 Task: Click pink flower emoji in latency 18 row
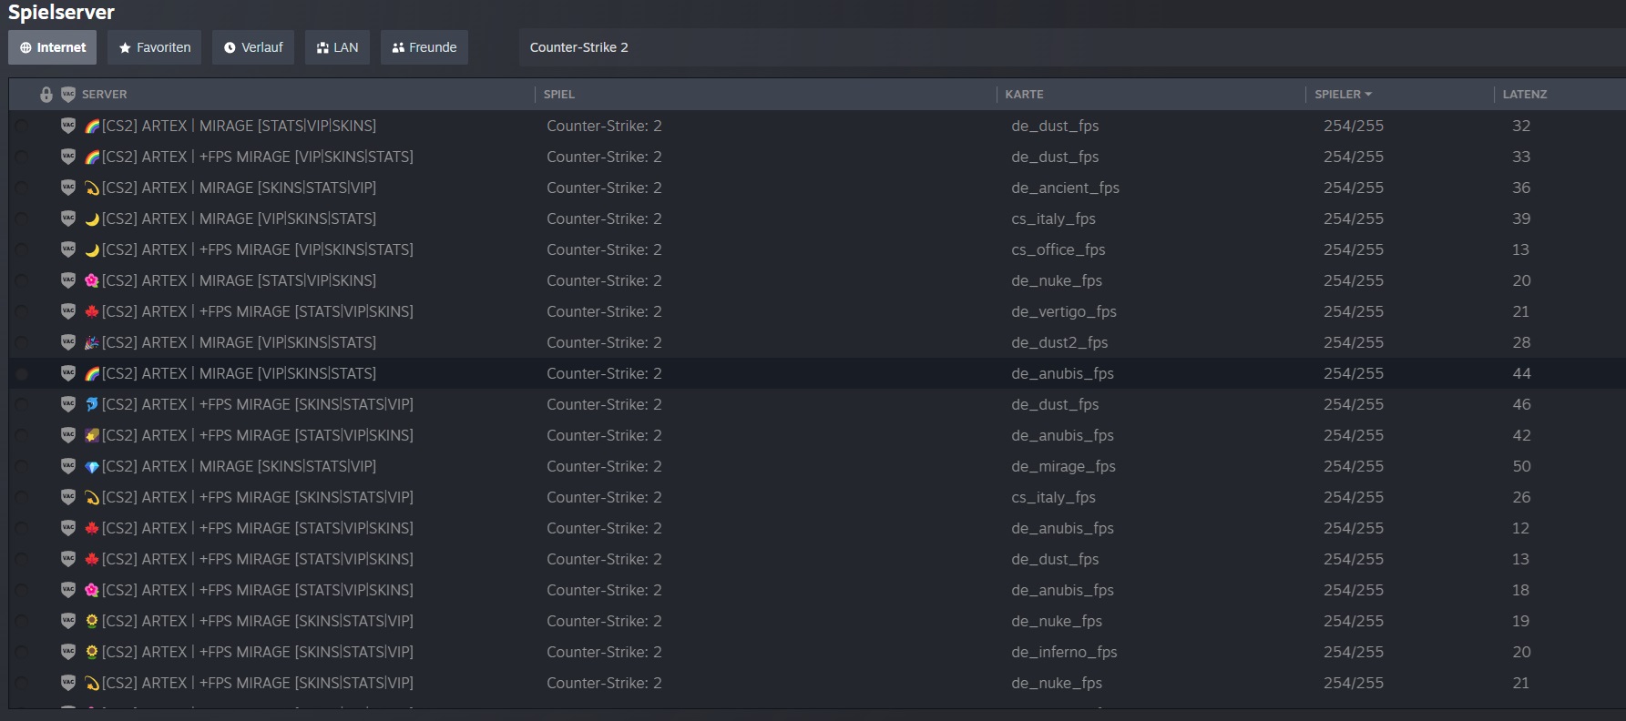click(x=92, y=590)
